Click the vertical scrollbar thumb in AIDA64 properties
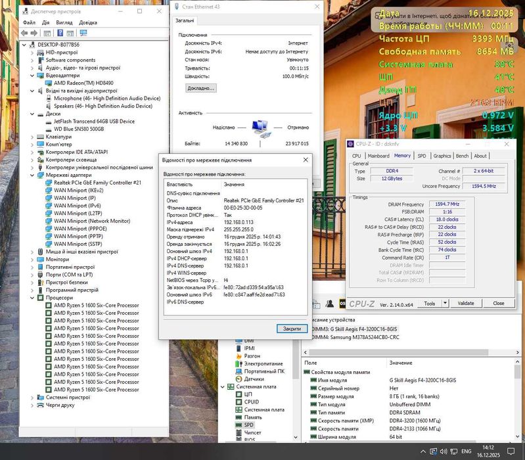 tap(518, 371)
